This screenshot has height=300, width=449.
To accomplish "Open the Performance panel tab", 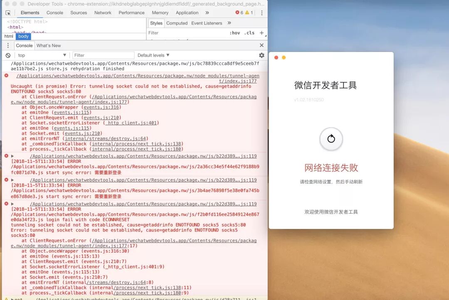I will (131, 13).
